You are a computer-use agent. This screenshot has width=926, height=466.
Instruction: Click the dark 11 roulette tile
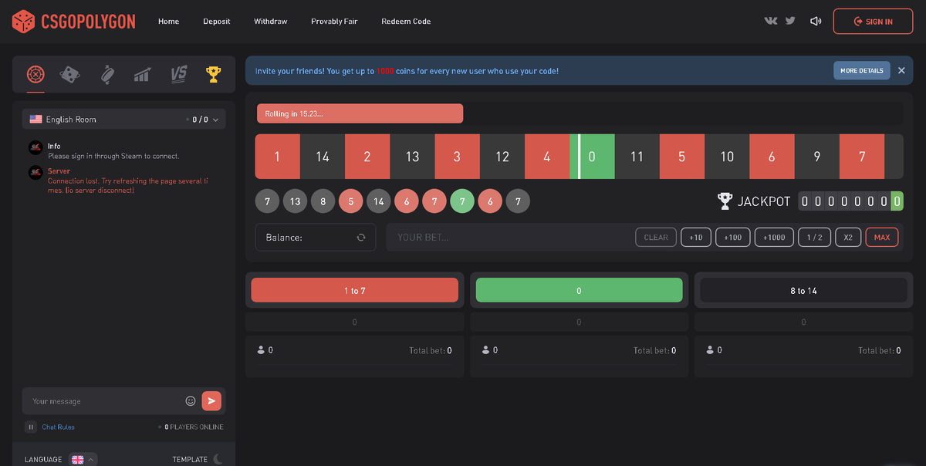pyautogui.click(x=637, y=157)
